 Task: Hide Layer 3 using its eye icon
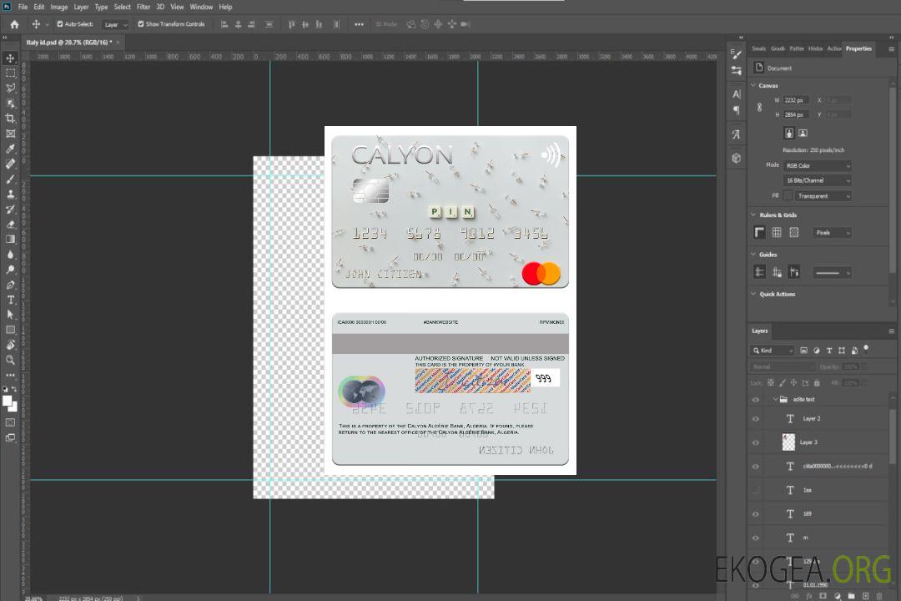tap(756, 442)
